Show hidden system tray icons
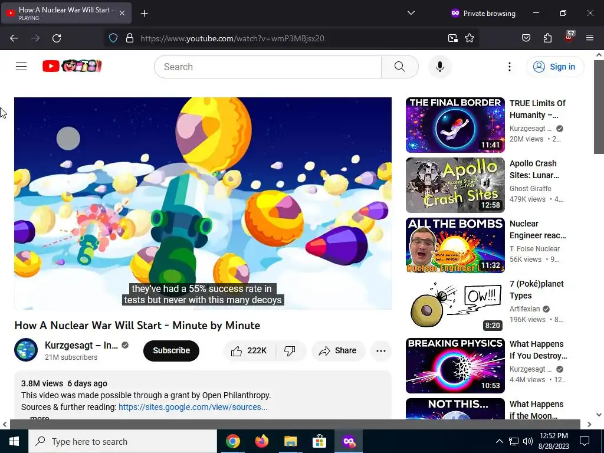The height and width of the screenshot is (453, 604). pyautogui.click(x=499, y=441)
